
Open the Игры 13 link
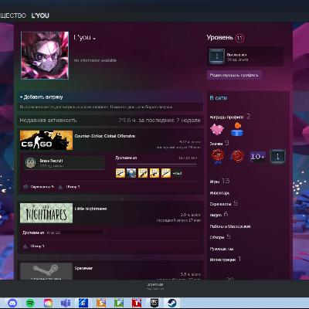pyautogui.click(x=219, y=182)
